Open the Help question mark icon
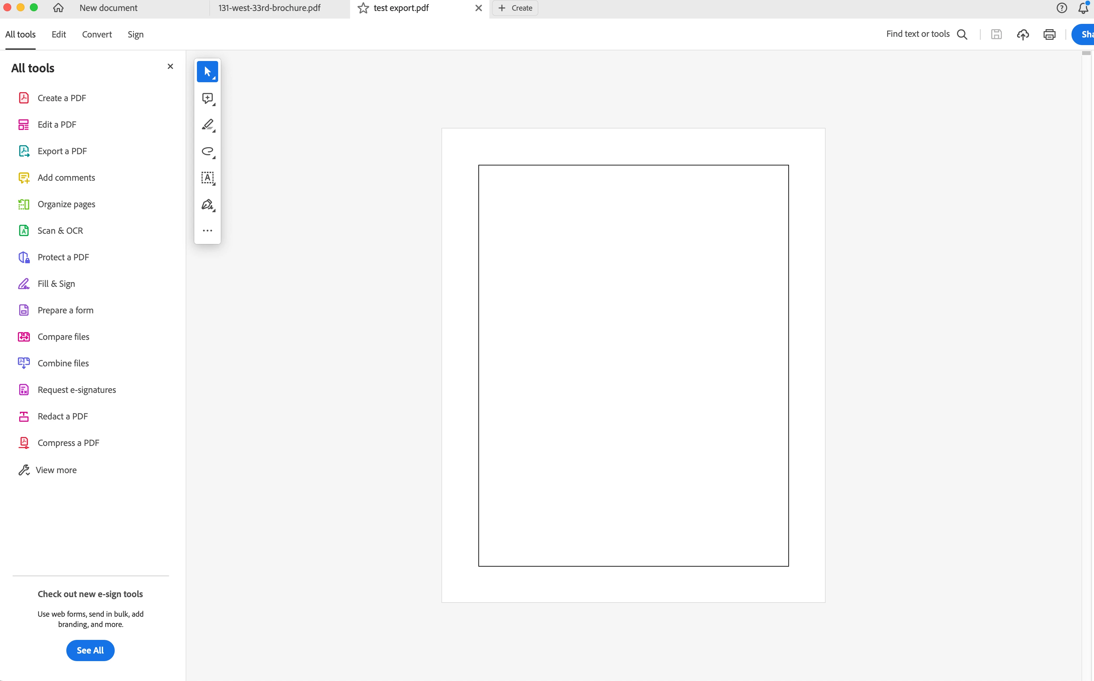Image resolution: width=1094 pixels, height=681 pixels. 1062,8
